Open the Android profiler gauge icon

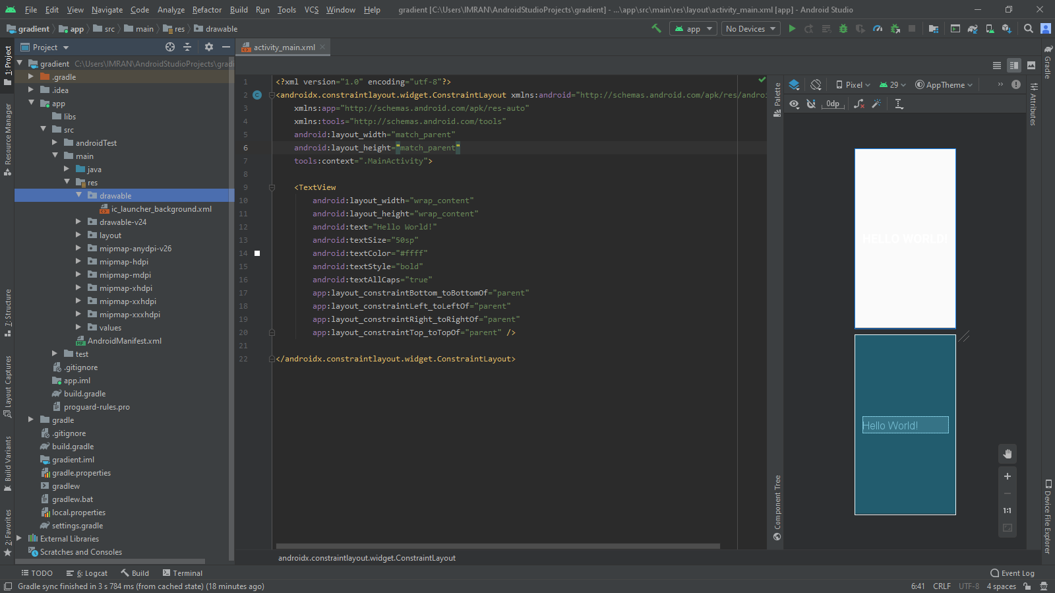click(878, 28)
